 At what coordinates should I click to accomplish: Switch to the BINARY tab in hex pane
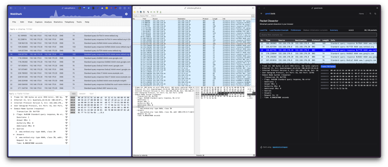tap(83, 93)
